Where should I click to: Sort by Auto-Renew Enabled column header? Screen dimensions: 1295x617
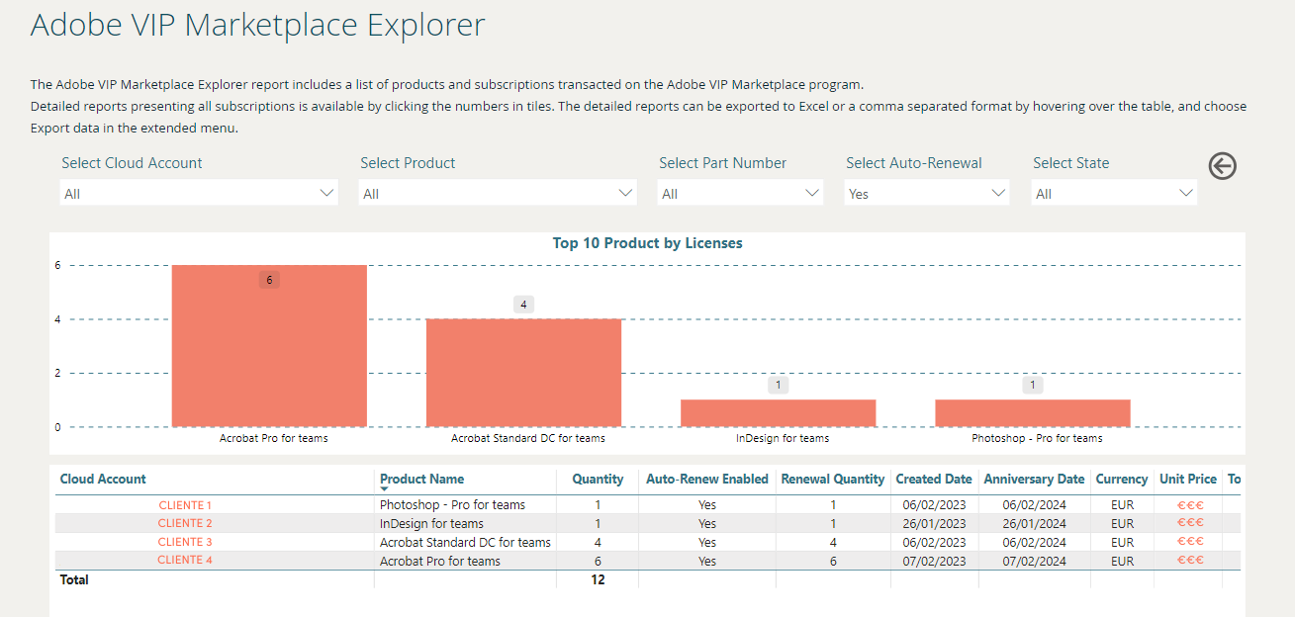[x=707, y=479]
